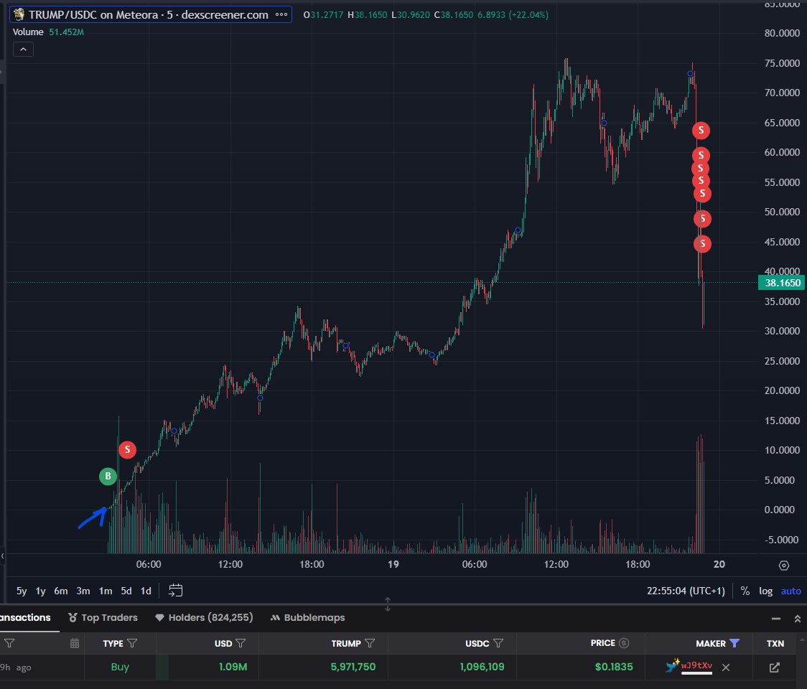Open the Bubblemaps tab
This screenshot has width=807, height=689.
coord(309,617)
